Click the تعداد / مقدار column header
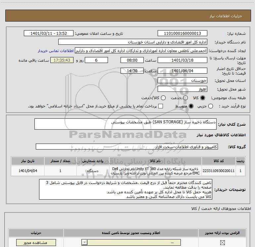Viewport: 255px width, 247px height. (60, 161)
